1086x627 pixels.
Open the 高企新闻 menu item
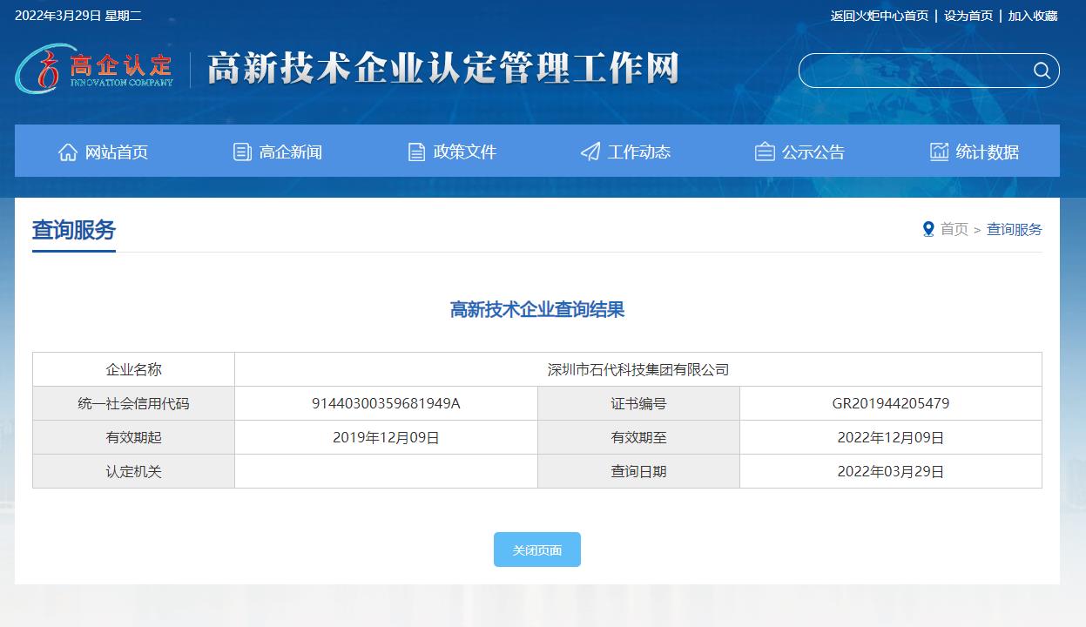[x=277, y=152]
